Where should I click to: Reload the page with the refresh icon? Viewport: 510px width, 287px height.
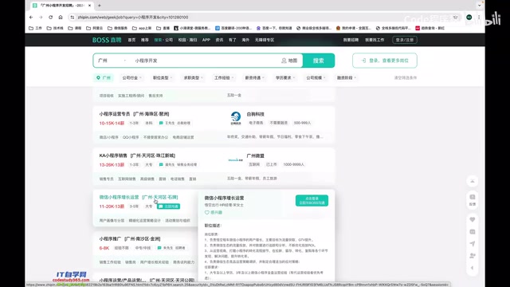click(x=50, y=18)
